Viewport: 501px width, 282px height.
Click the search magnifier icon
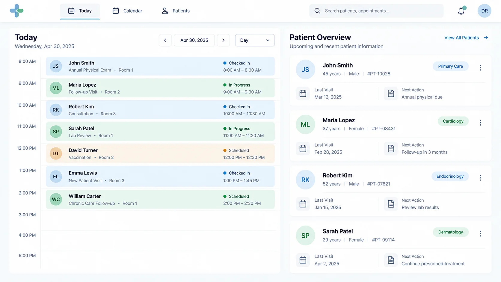[317, 11]
